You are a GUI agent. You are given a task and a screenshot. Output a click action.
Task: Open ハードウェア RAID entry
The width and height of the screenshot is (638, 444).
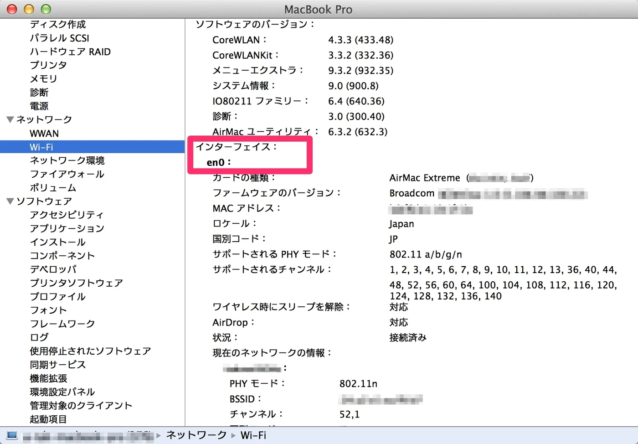point(70,52)
